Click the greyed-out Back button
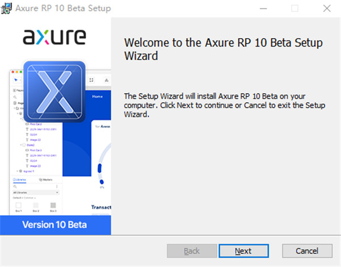Image resolution: width=341 pixels, height=267 pixels. point(192,251)
